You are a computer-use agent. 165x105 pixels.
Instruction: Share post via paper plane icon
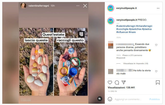coord(124,83)
